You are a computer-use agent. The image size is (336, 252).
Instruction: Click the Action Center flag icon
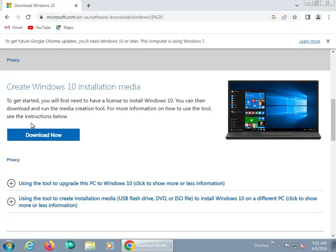click(x=287, y=245)
